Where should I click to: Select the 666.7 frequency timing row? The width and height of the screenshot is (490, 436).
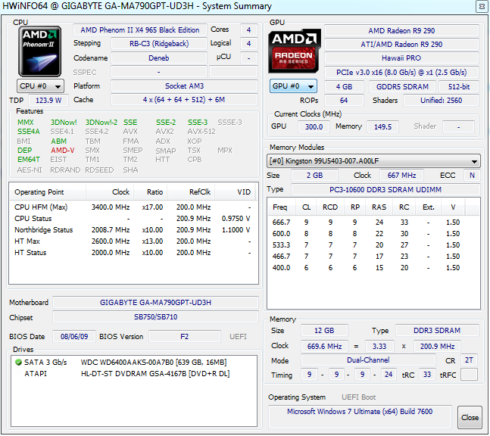(x=372, y=223)
